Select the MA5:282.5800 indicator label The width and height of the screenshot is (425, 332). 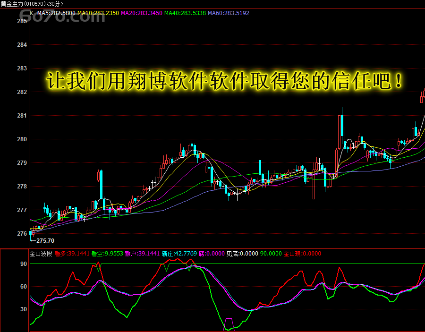pyautogui.click(x=56, y=13)
